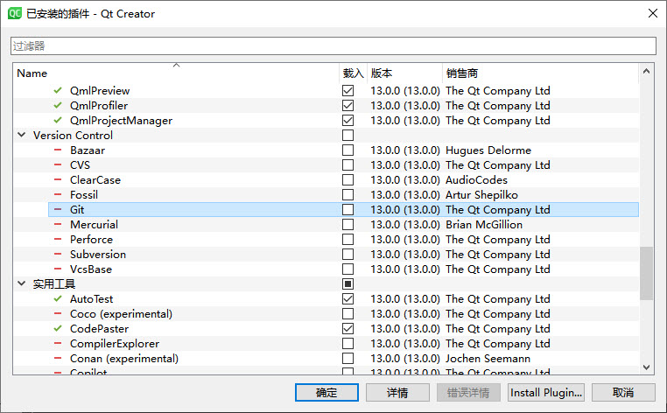
Task: Click red dash status icon beside Bazaar
Action: [x=58, y=150]
